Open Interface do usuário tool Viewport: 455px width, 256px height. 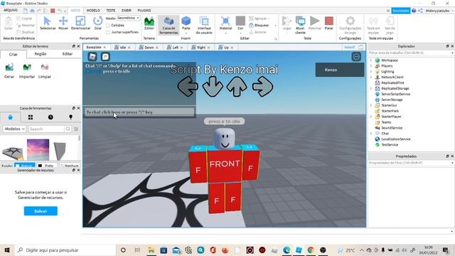204,26
